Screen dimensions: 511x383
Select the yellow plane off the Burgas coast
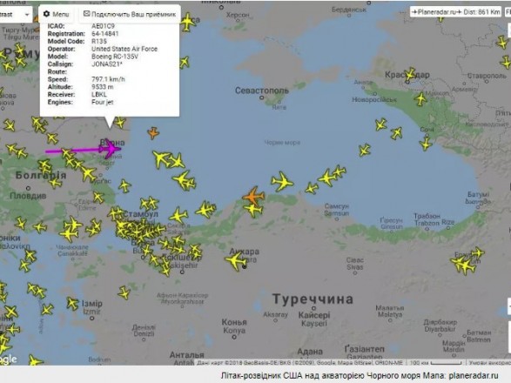coord(124,185)
